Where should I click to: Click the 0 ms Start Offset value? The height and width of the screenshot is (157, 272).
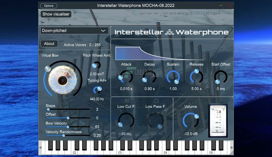click(x=221, y=89)
